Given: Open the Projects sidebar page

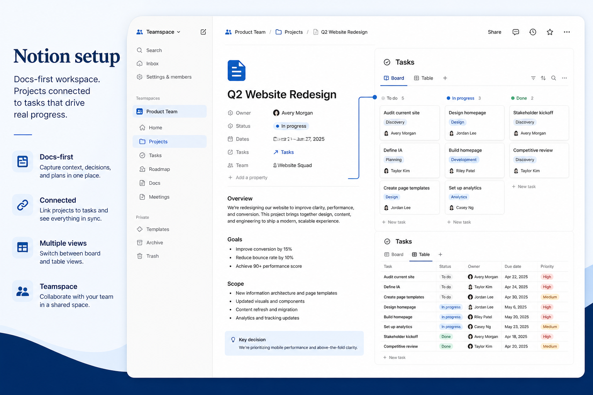Looking at the screenshot, I should (x=169, y=142).
